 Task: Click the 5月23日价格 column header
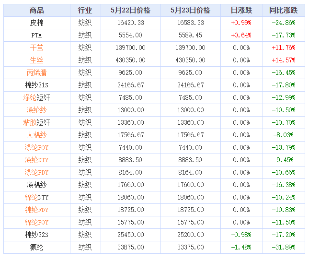(x=191, y=10)
